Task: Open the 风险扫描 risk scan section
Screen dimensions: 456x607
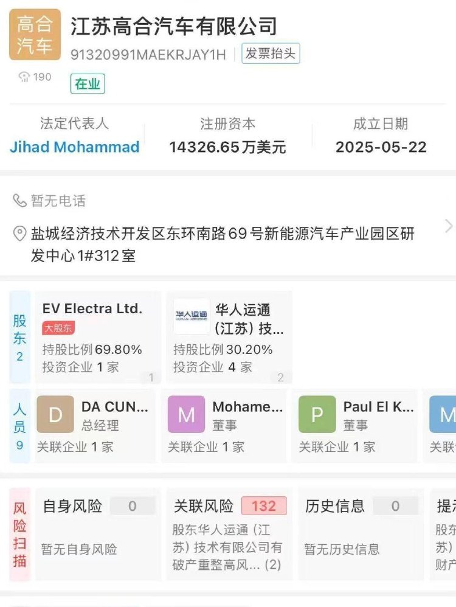Action: [x=19, y=534]
